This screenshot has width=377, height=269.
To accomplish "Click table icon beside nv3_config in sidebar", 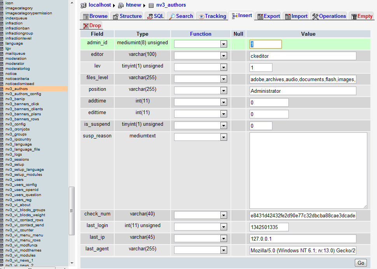I will pos(2,124).
